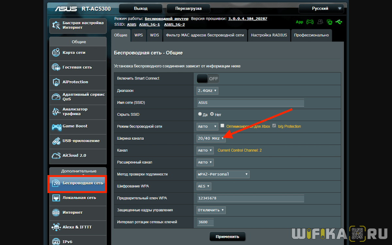This screenshot has width=392, height=245.
Task: Switch to the WPS tab
Action: [x=139, y=35]
